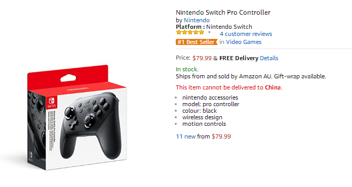The height and width of the screenshot is (187, 352).
Task: Click the In stock status text
Action: pyautogui.click(x=187, y=69)
